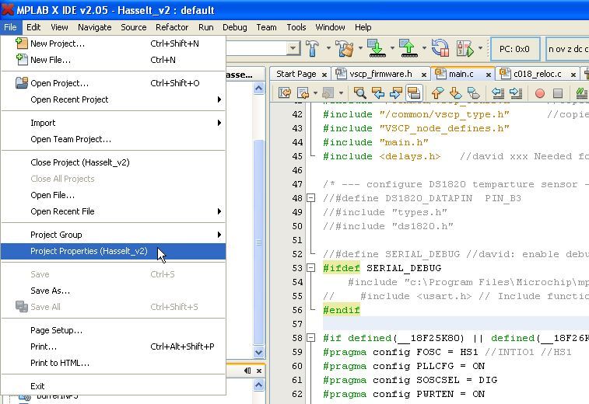Click the Find Selection magnifier icon
Viewport: 589px width, 404px height.
[x=361, y=93]
